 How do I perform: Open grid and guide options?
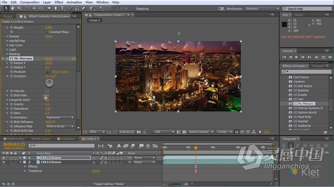[109, 132]
